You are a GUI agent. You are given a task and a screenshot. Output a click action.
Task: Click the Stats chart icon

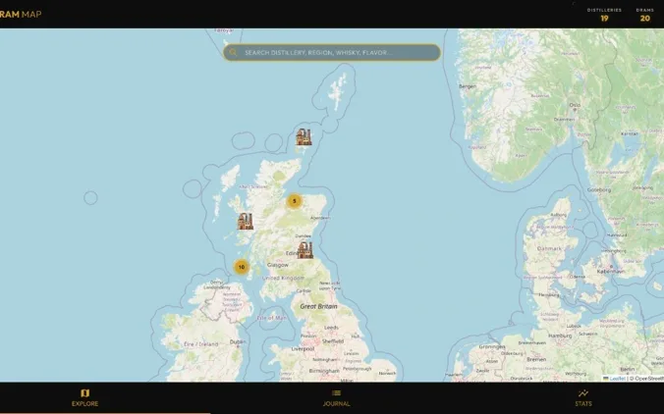point(583,393)
